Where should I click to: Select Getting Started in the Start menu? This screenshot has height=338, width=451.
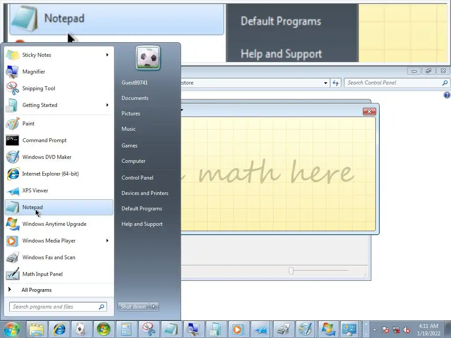click(59, 105)
